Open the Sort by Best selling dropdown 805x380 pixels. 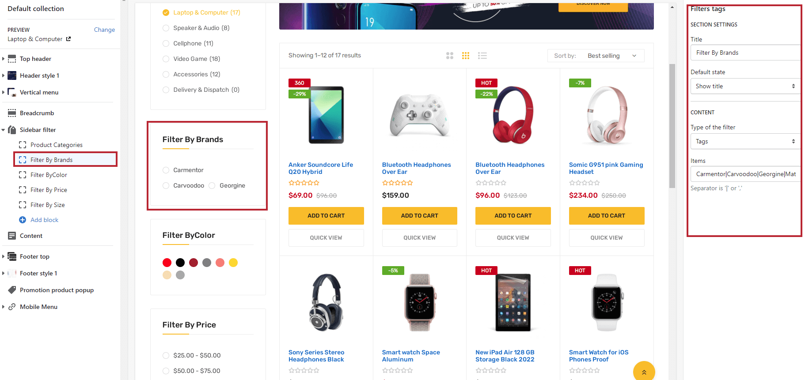pos(611,56)
